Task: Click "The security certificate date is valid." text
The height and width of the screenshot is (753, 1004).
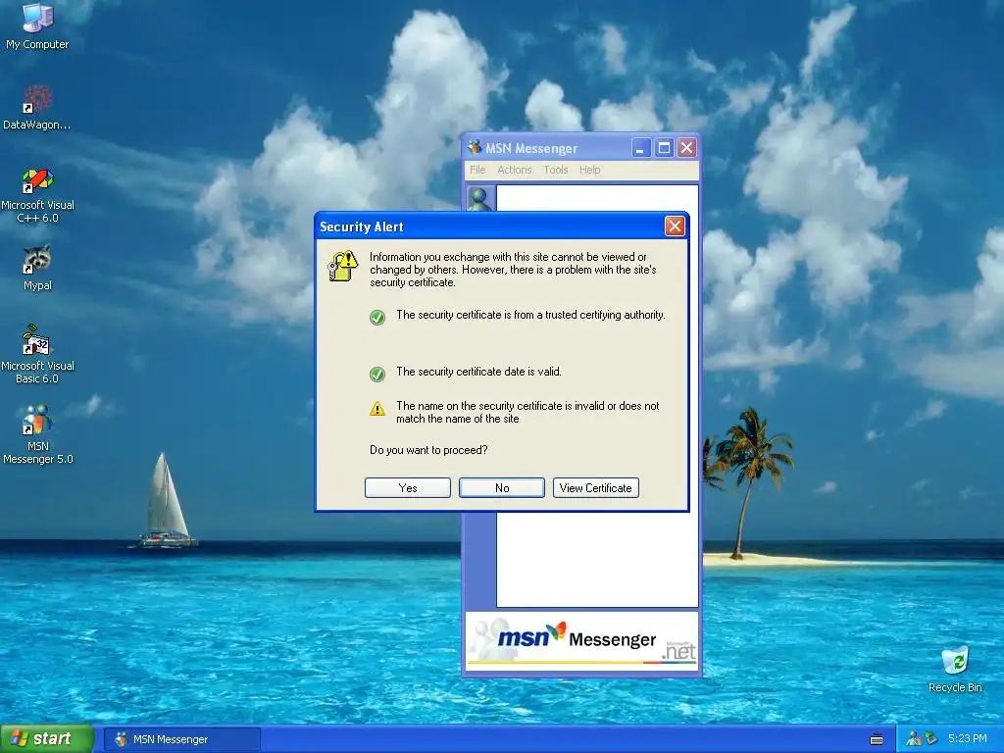Action: click(x=478, y=372)
